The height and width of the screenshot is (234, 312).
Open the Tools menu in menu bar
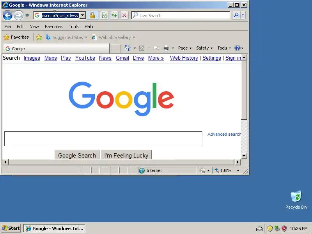click(74, 27)
